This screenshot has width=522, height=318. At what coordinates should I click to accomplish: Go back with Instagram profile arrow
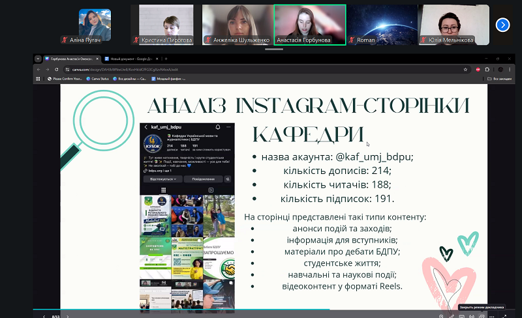coord(146,127)
